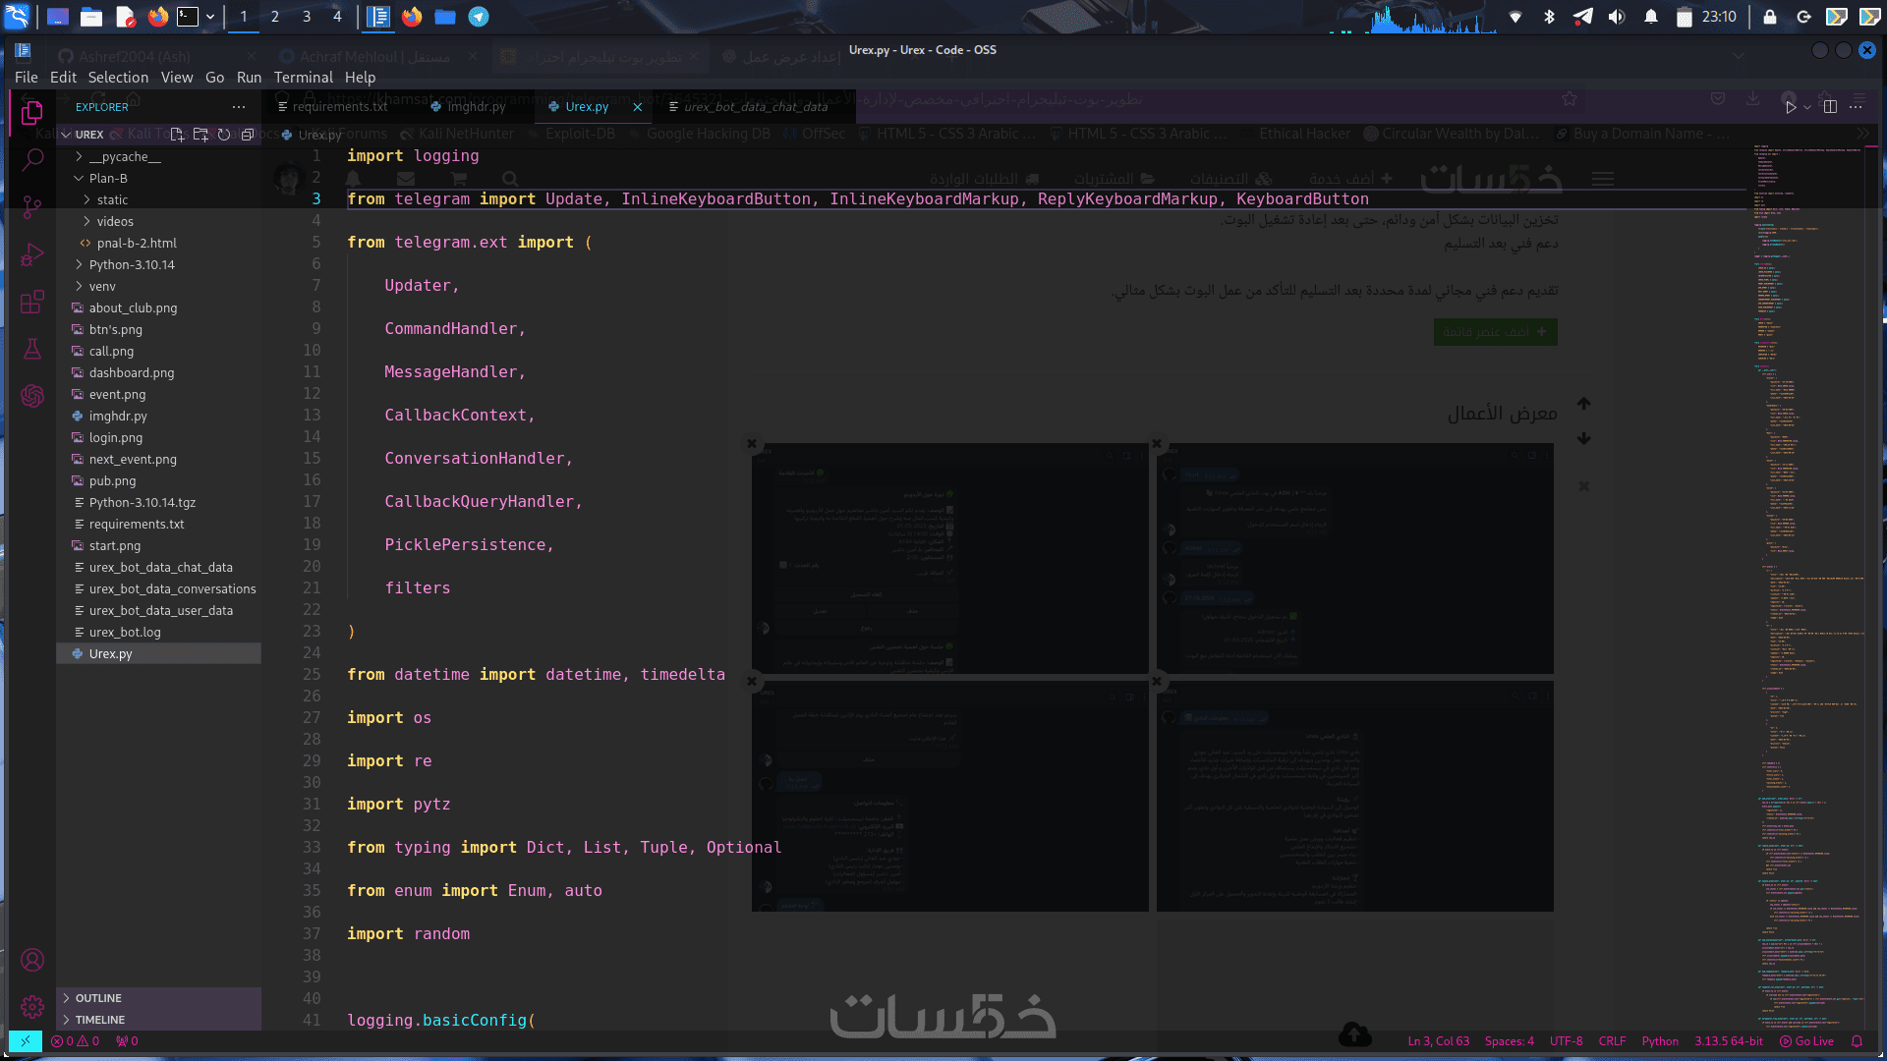The width and height of the screenshot is (1887, 1061).
Task: Open the Extensions view
Action: click(x=32, y=302)
